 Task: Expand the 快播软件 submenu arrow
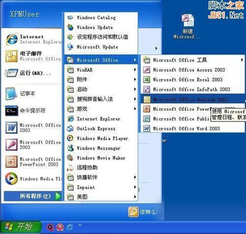pos(135,177)
